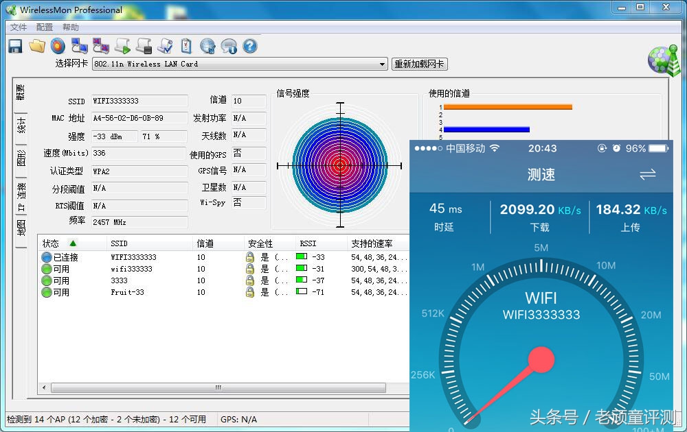The image size is (687, 432).
Task: Click the globe network toolbar icon
Action: (x=206, y=45)
